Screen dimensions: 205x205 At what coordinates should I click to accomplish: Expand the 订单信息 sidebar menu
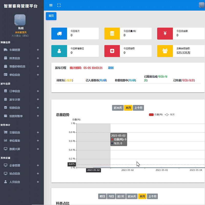[22, 91]
